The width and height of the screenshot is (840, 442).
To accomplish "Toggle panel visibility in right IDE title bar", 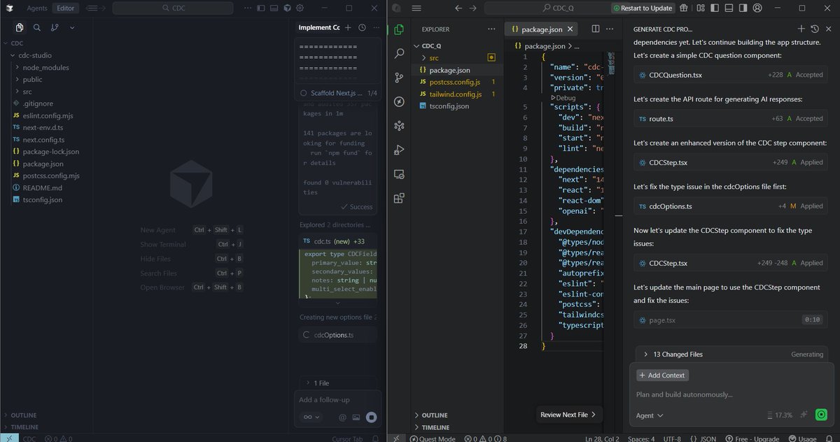I will click(x=729, y=8).
